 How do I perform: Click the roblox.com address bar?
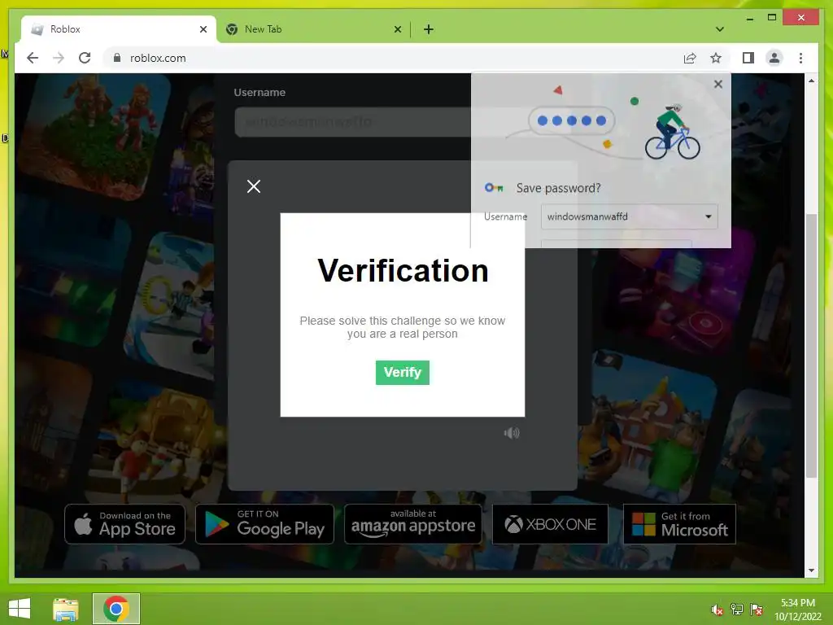tap(393, 58)
